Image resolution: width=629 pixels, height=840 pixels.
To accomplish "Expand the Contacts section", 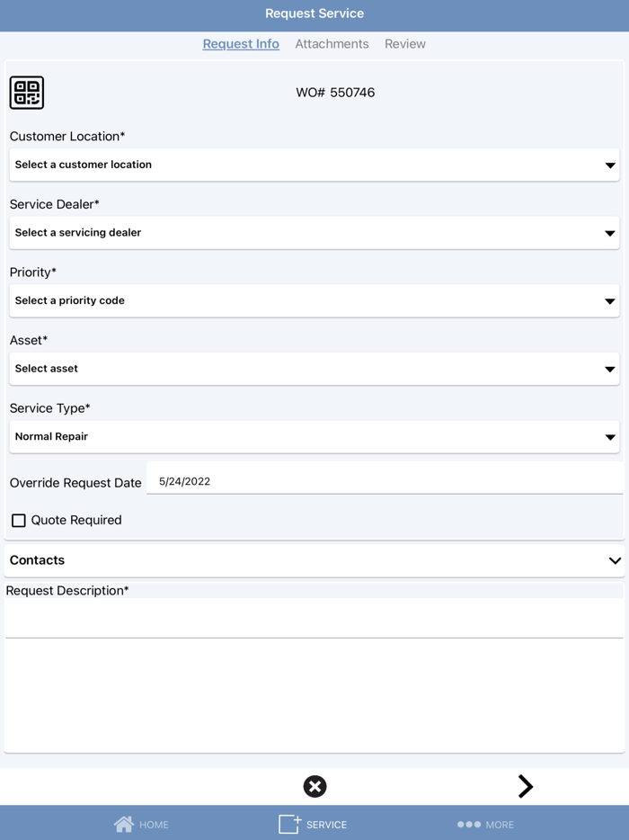I will [615, 559].
